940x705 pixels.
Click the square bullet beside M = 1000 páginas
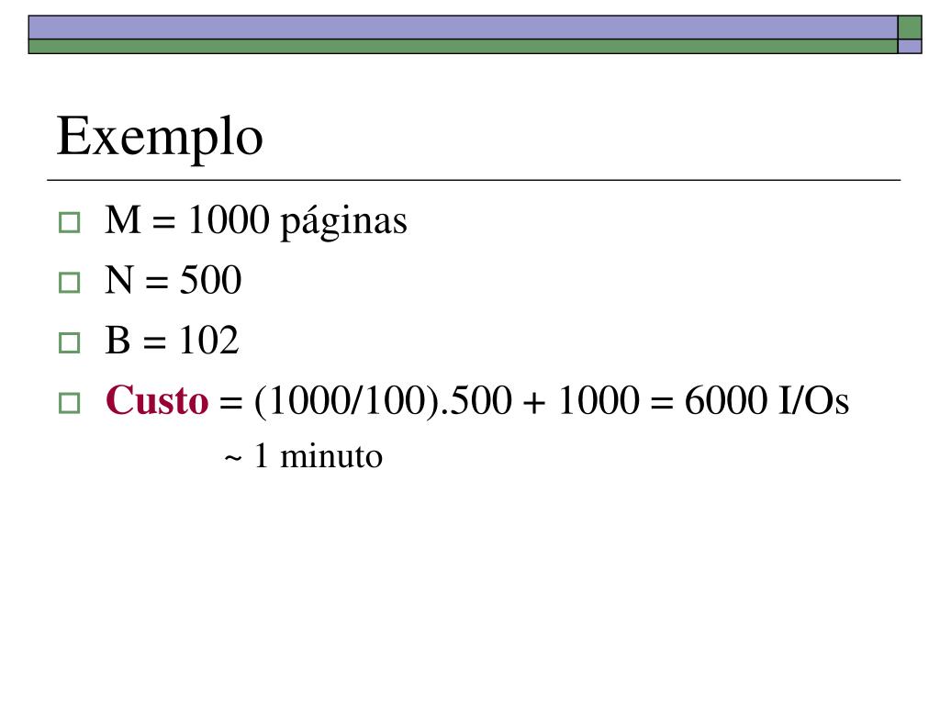coord(70,222)
